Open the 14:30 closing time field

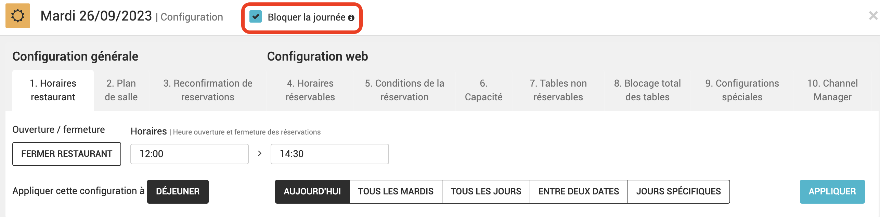coord(330,154)
